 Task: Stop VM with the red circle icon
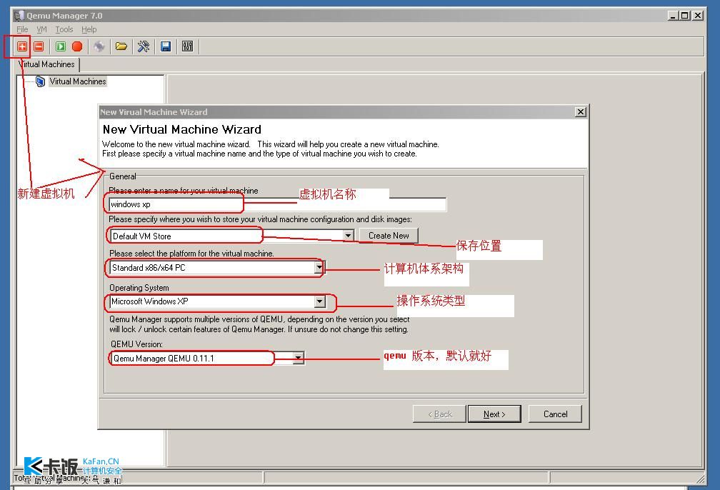pyautogui.click(x=77, y=46)
